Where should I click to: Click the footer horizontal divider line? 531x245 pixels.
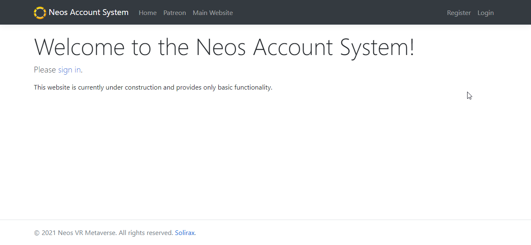tap(265, 220)
